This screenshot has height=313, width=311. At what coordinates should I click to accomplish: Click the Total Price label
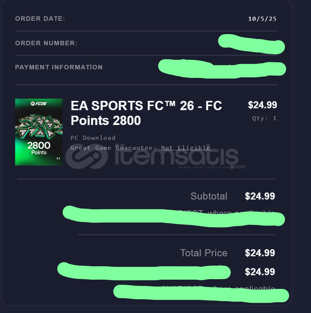coord(204,253)
